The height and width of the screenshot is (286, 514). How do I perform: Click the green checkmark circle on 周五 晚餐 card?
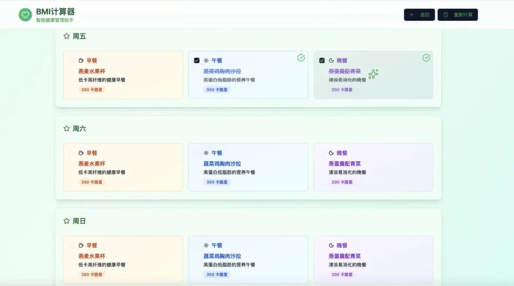426,58
